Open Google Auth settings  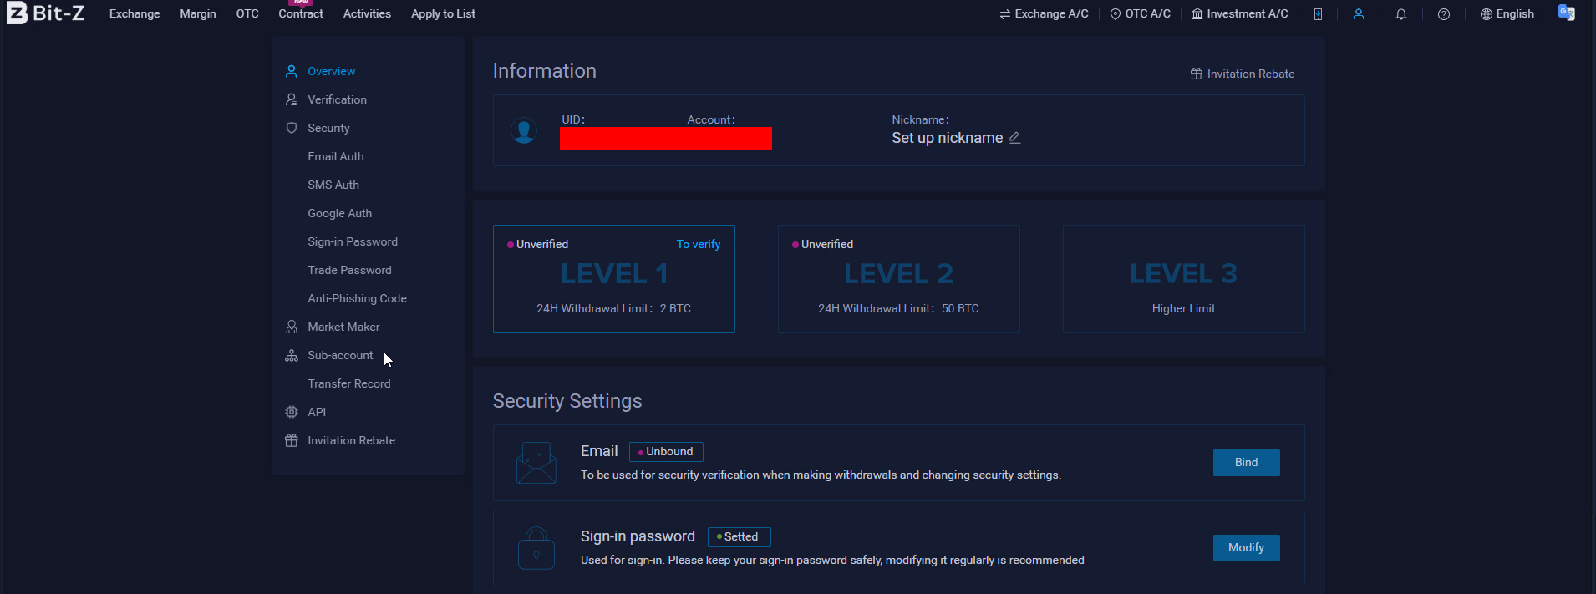tap(340, 213)
